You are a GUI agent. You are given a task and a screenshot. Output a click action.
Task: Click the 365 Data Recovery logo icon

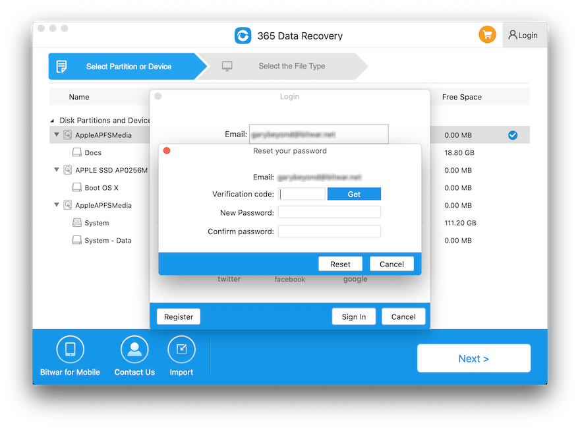243,36
